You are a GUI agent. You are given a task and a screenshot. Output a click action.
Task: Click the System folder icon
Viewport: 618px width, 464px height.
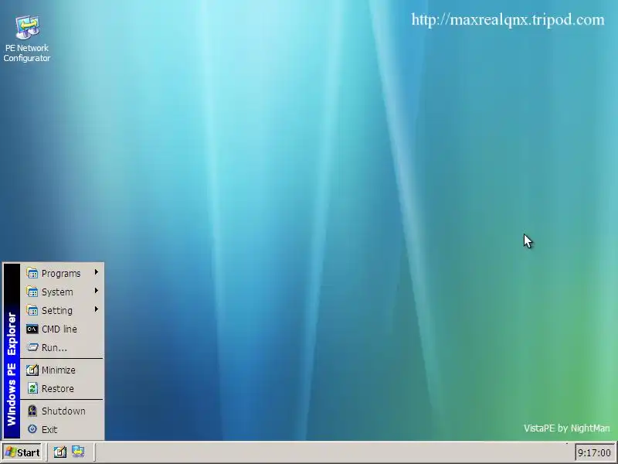(x=32, y=292)
